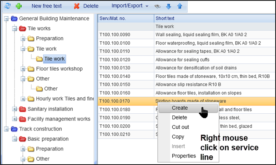Collapse the Tile works node
Screen dimensions: 276x165
pyautogui.click(x=15, y=29)
